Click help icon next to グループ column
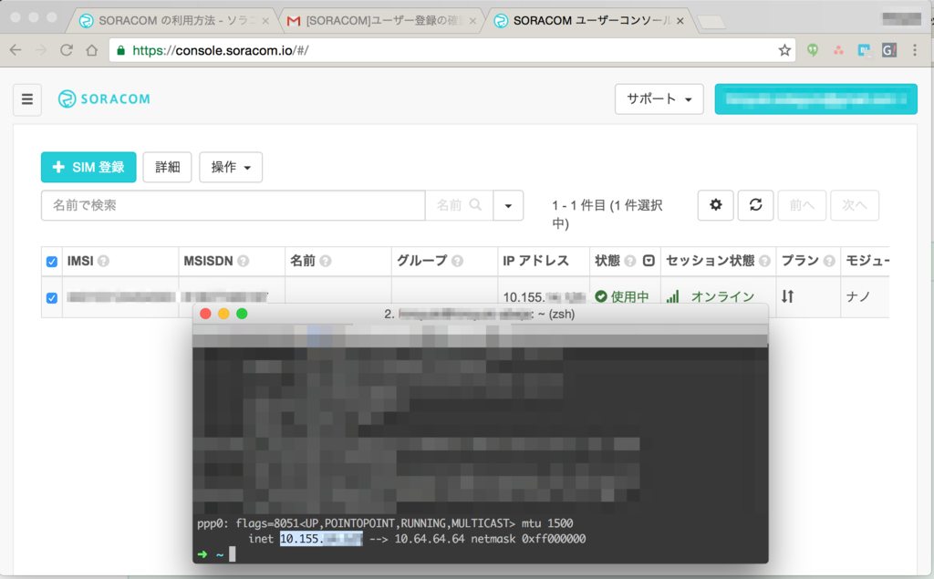This screenshot has width=934, height=579. (458, 261)
